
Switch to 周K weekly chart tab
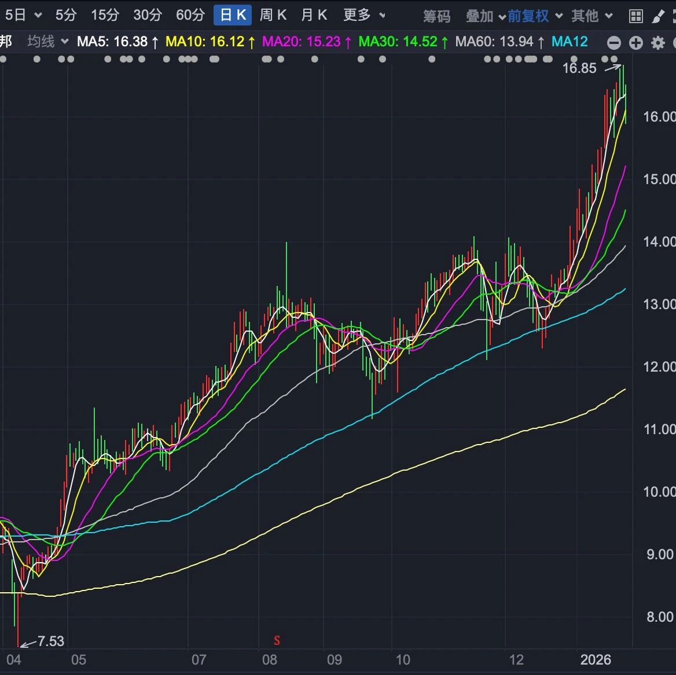pos(273,15)
